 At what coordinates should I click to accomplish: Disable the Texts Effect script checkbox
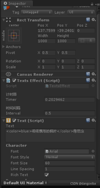(14, 80)
